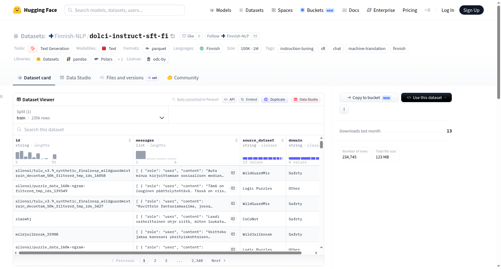Open chat preview icon for row ids_3427
The image size is (501, 269).
pos(233,203)
